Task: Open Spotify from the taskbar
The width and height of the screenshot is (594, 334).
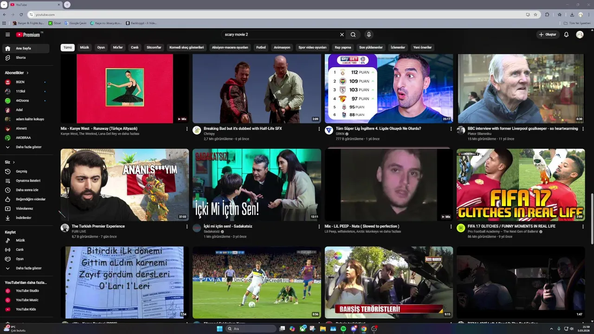Action: (343, 329)
